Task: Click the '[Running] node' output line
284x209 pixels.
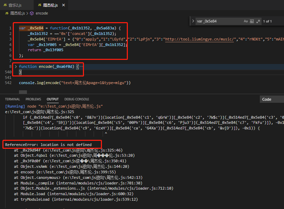Action: tap(54, 106)
